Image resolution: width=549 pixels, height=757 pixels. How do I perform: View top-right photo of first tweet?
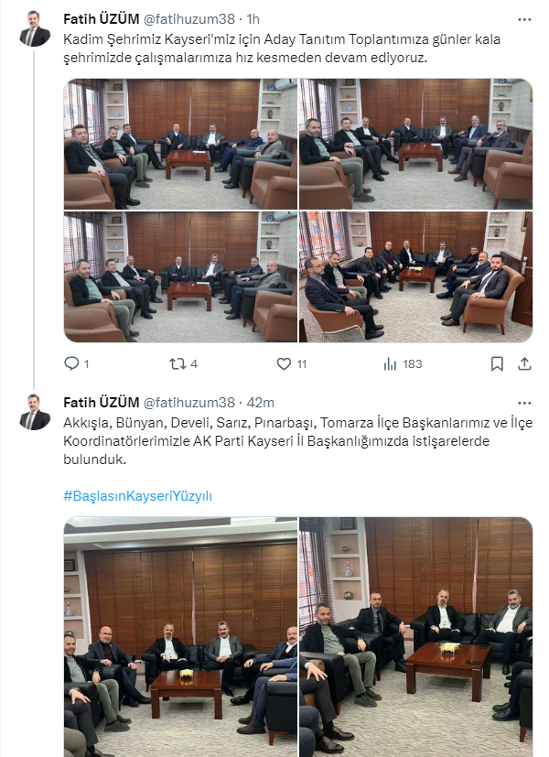(415, 144)
